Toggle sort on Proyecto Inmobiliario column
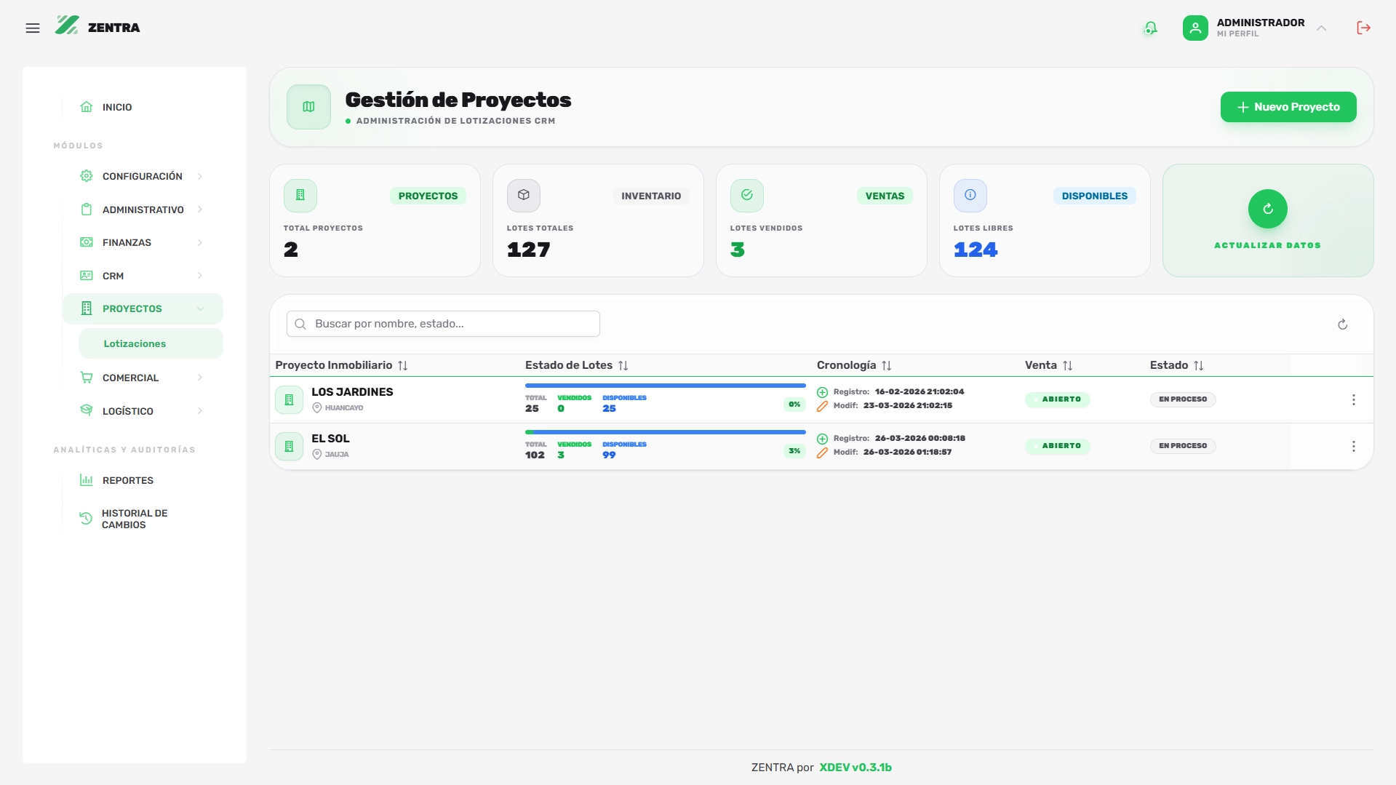Screen dimensions: 1396x785 coord(404,365)
